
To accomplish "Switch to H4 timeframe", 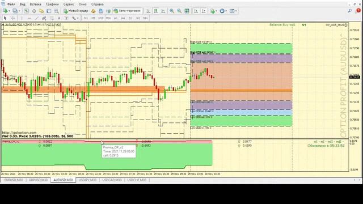I will [123, 18].
